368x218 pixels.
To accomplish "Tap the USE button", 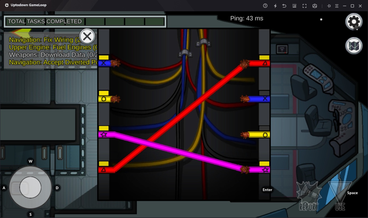I will click(x=340, y=197).
